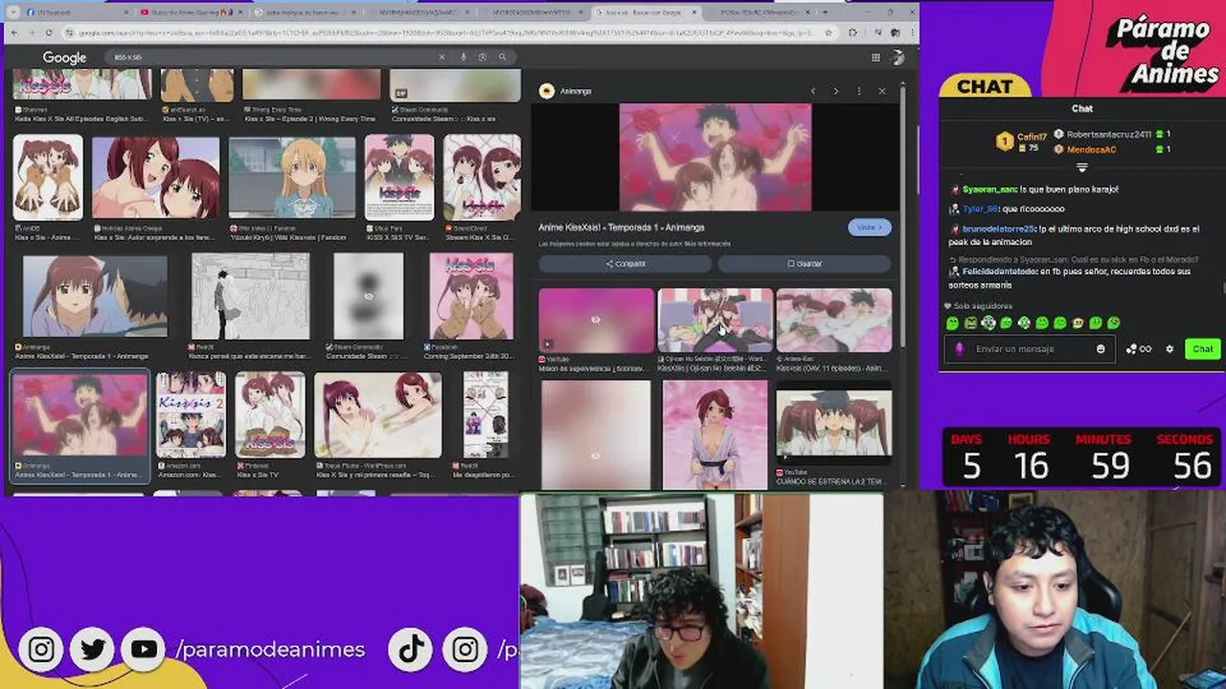Go back in the browser toolbar

pyautogui.click(x=13, y=33)
